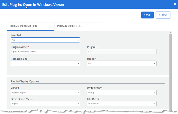Open the Drop Down Menu dropdown
Viewport: 178px width, 114px height.
46,104
